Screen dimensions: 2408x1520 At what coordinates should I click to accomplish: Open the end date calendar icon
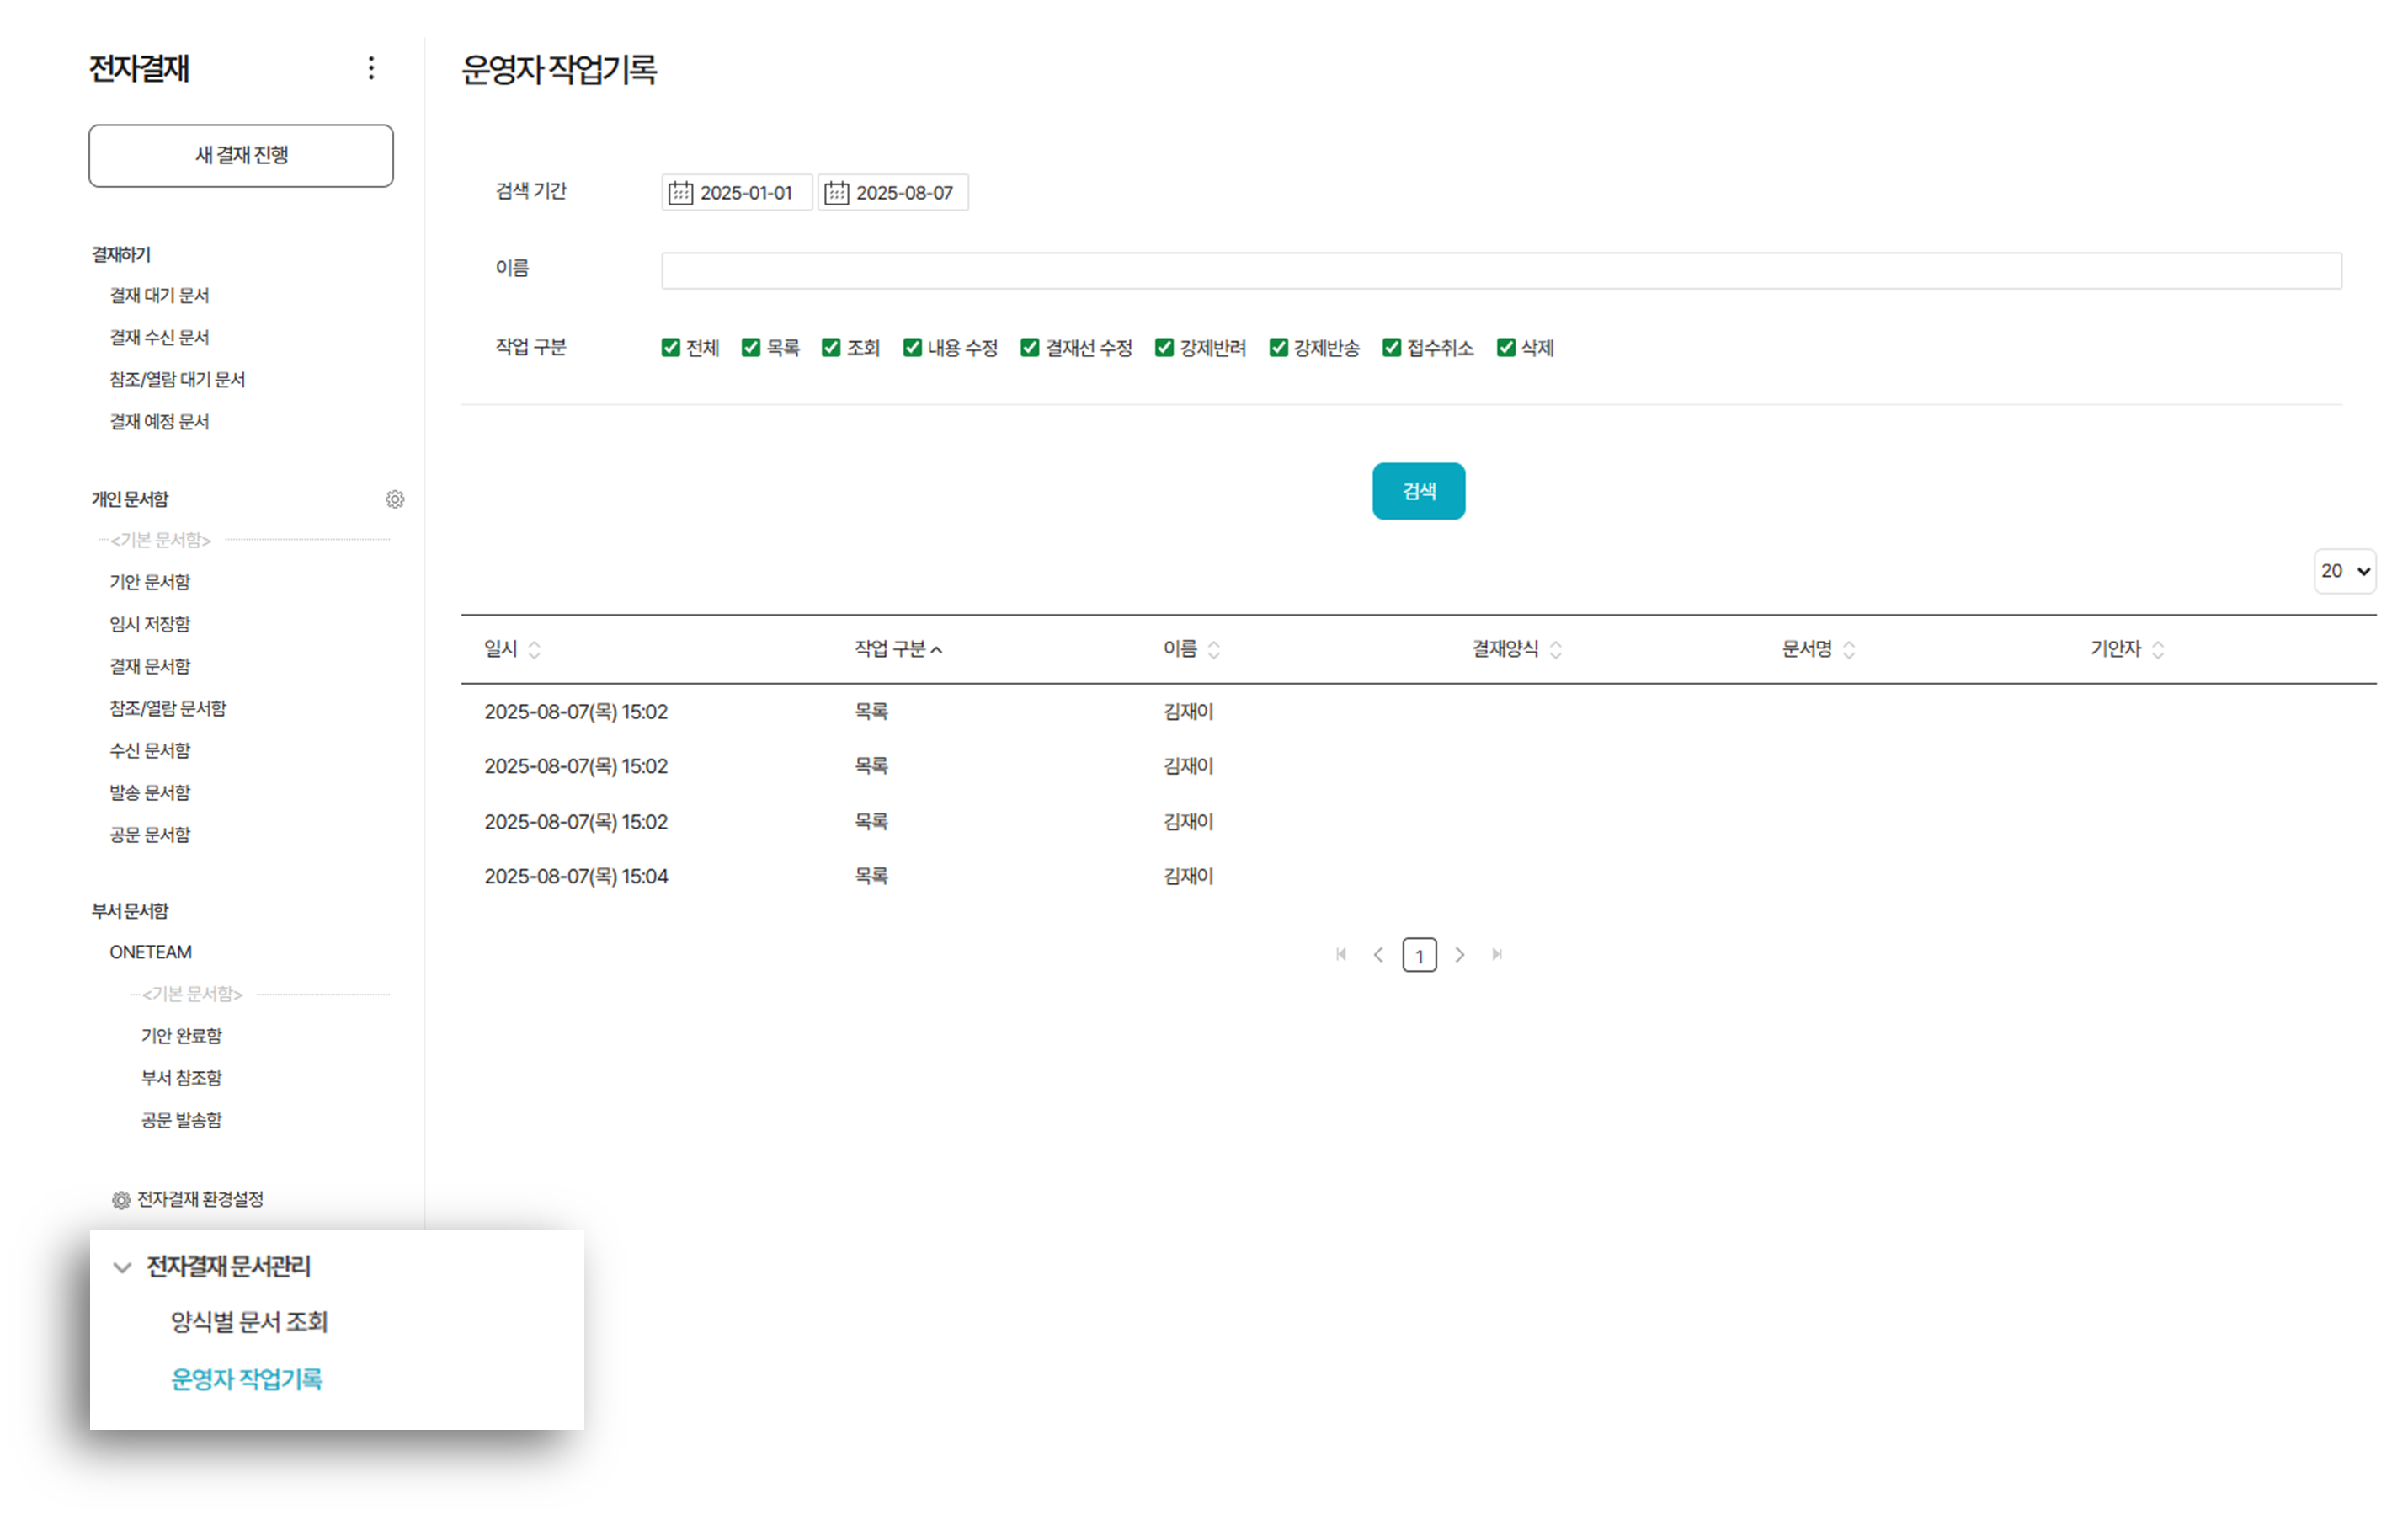(836, 193)
